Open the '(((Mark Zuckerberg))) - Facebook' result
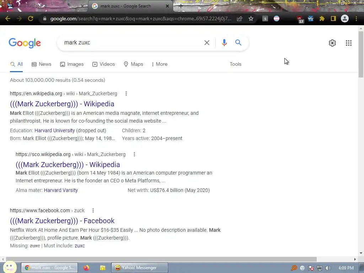Viewport: 364px width, 273px height. coord(62,221)
